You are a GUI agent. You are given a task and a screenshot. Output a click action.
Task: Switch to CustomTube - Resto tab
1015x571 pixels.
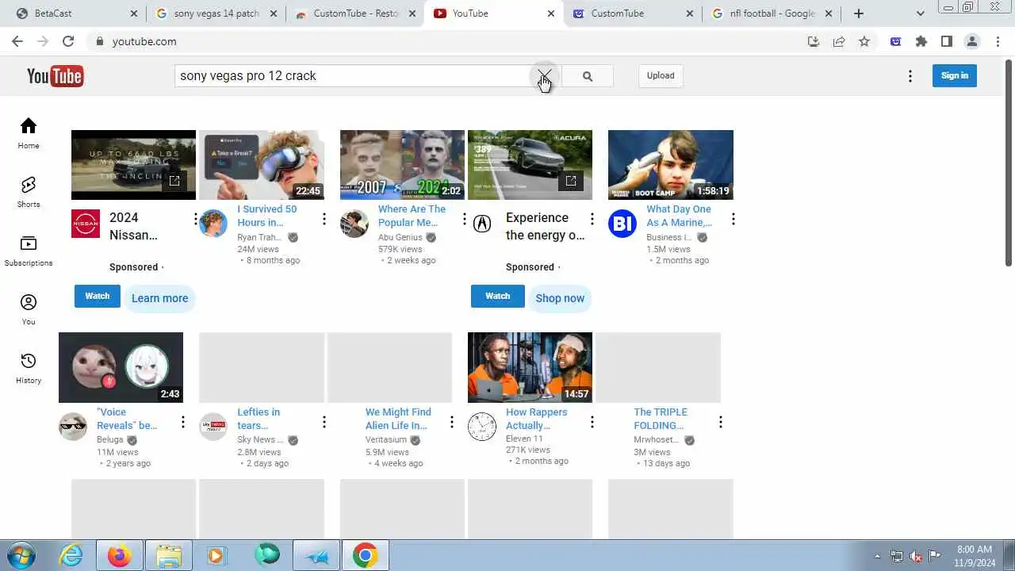(x=356, y=13)
